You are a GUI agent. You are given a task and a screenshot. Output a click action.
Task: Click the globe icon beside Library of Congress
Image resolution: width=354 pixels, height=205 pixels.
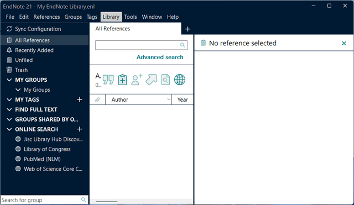(18, 149)
